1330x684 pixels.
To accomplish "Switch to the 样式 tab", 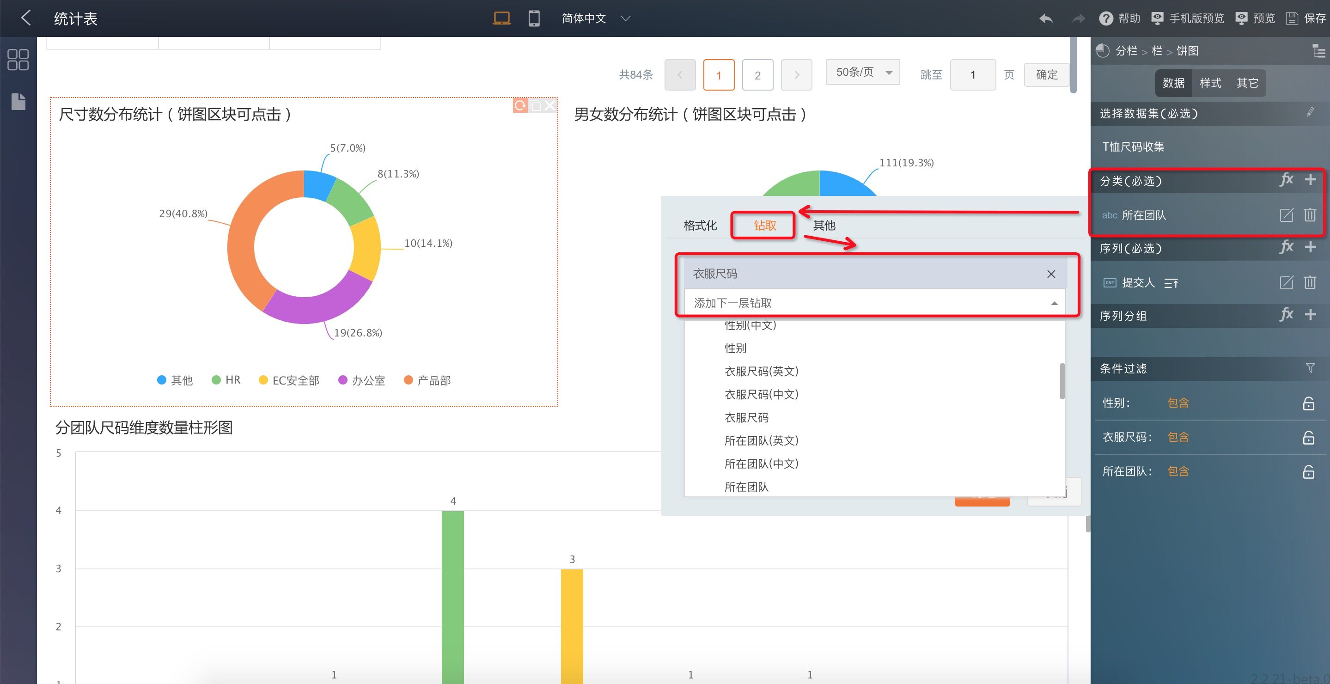I will coord(1210,83).
